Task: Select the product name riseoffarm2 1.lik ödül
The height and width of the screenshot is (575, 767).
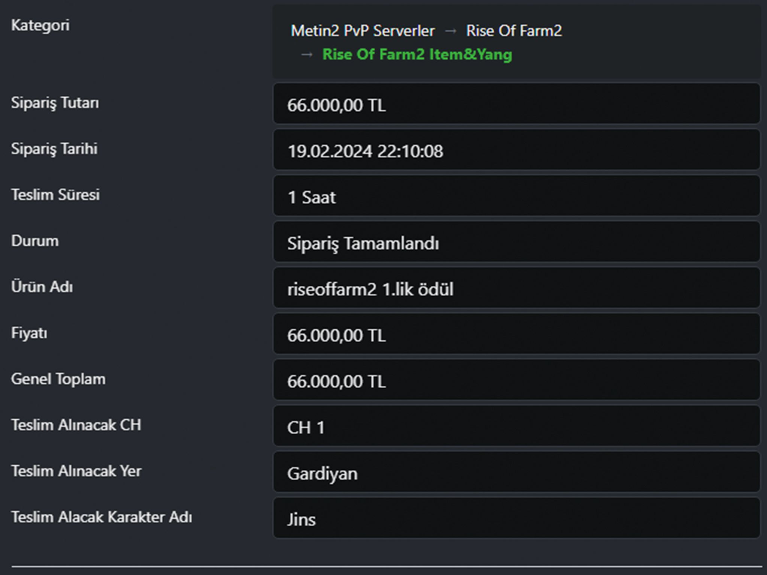Action: click(370, 289)
